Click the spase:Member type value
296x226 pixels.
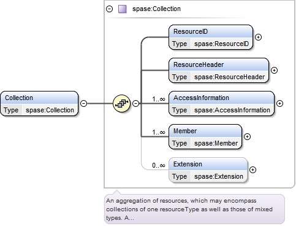pyautogui.click(x=216, y=143)
